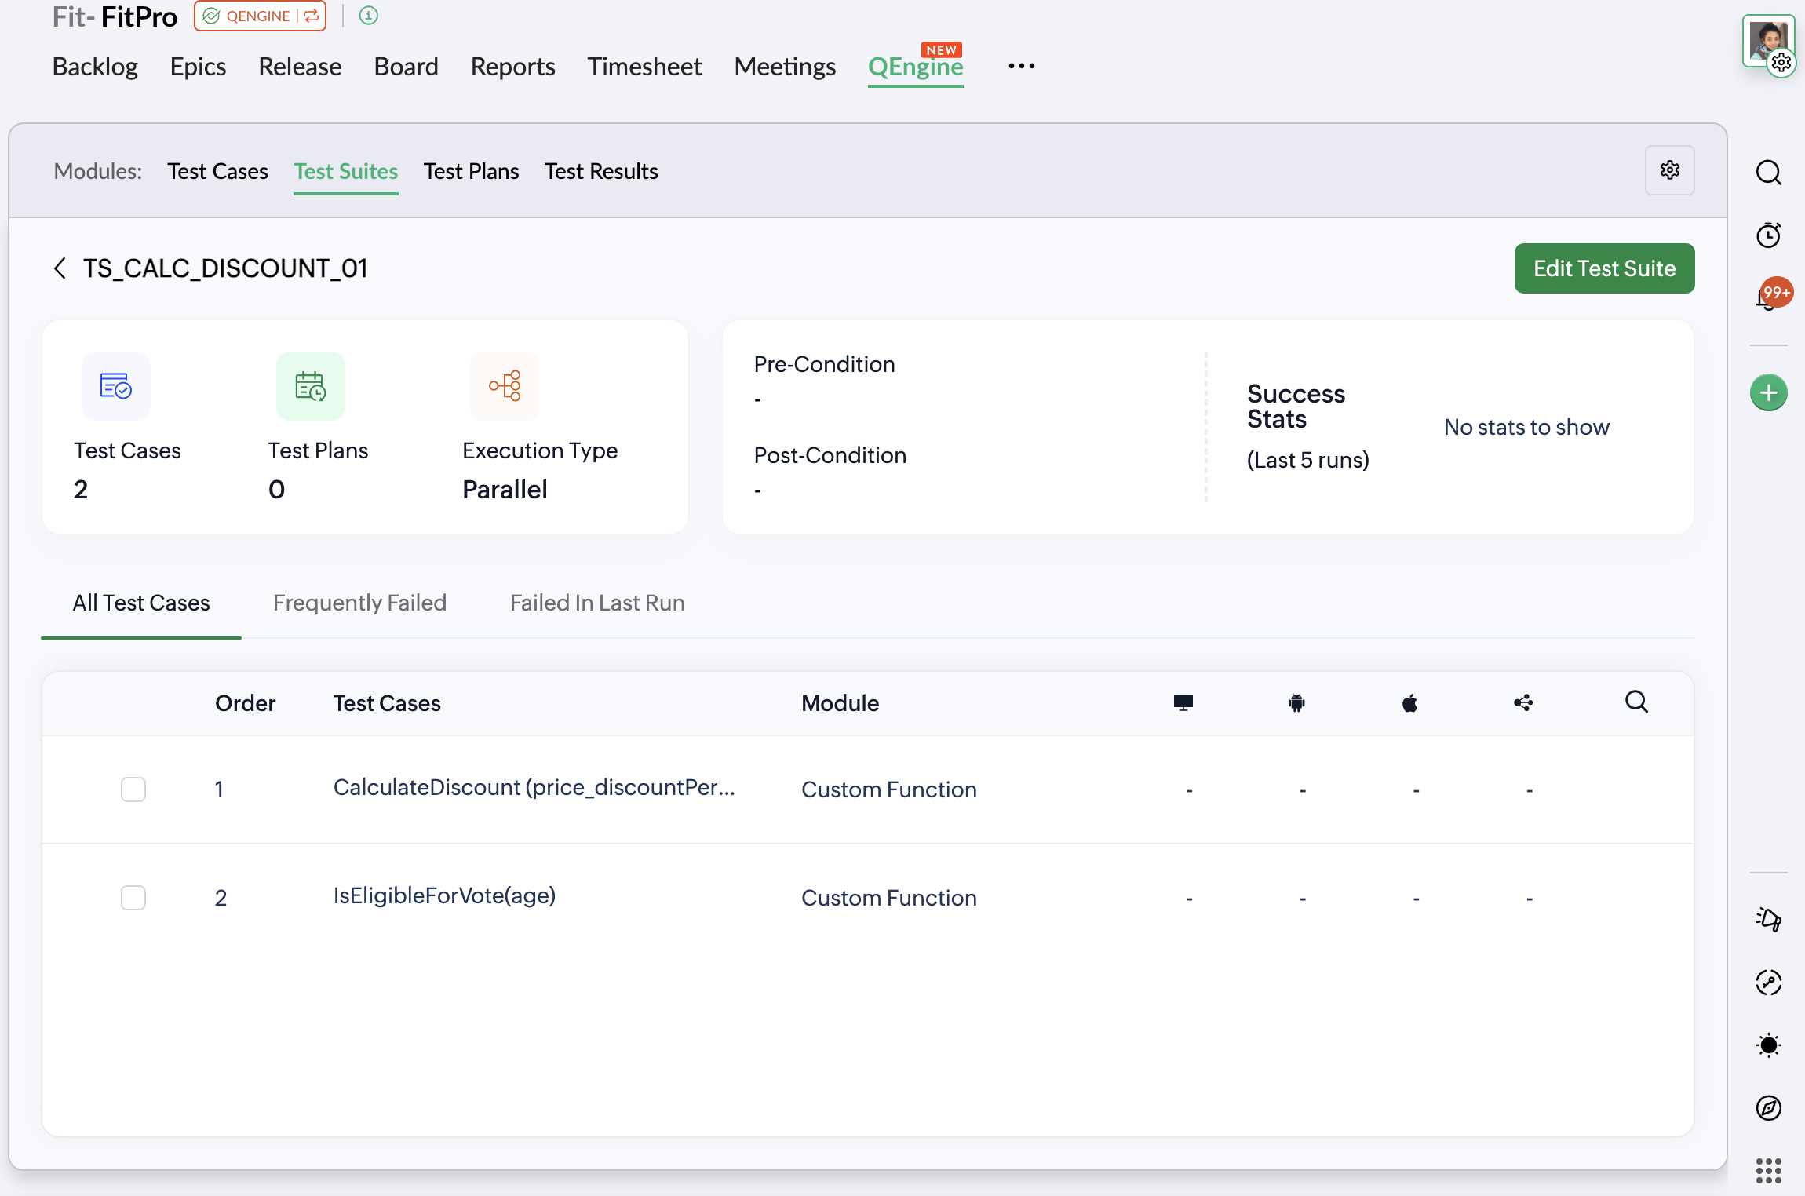Open the timer clock icon in sidebar
1805x1196 pixels.
click(1768, 235)
